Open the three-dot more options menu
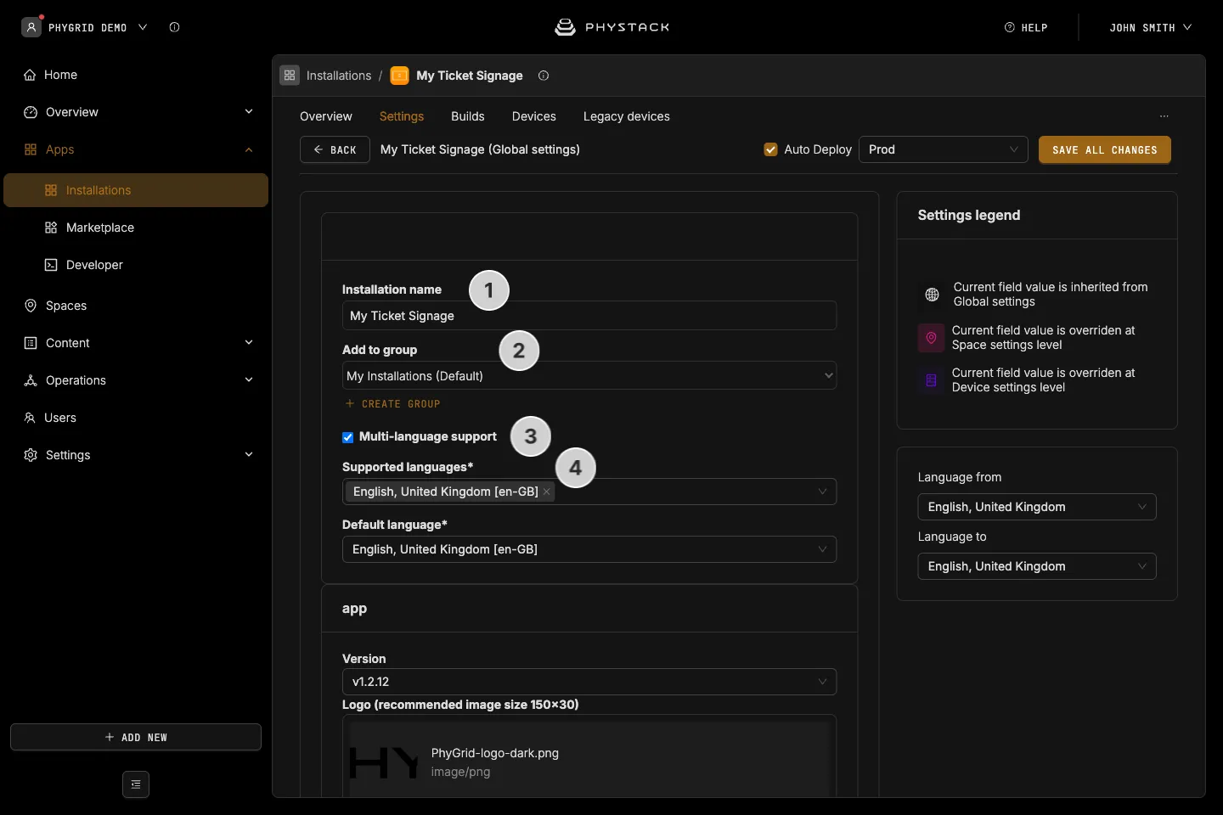Screen dimensions: 1223x815 point(1164,116)
